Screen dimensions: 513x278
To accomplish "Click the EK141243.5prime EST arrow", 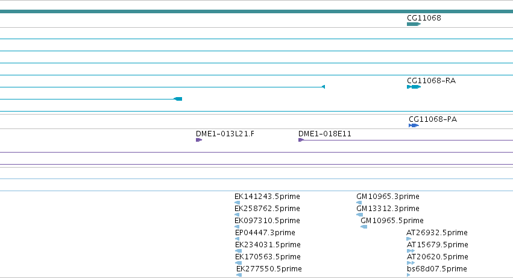I will (237, 203).
